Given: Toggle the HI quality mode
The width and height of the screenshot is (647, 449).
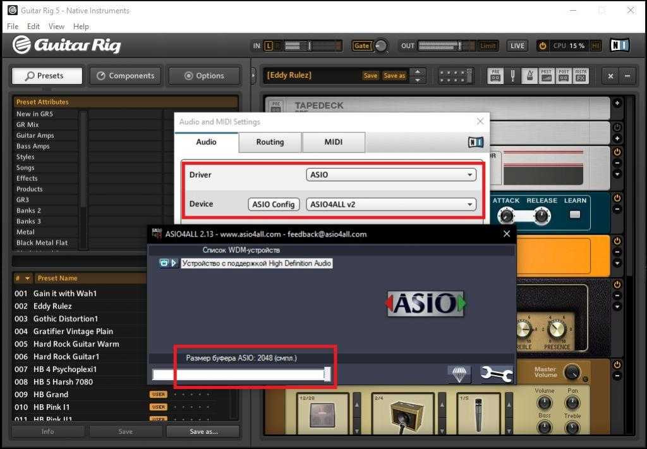Looking at the screenshot, I should coord(595,46).
